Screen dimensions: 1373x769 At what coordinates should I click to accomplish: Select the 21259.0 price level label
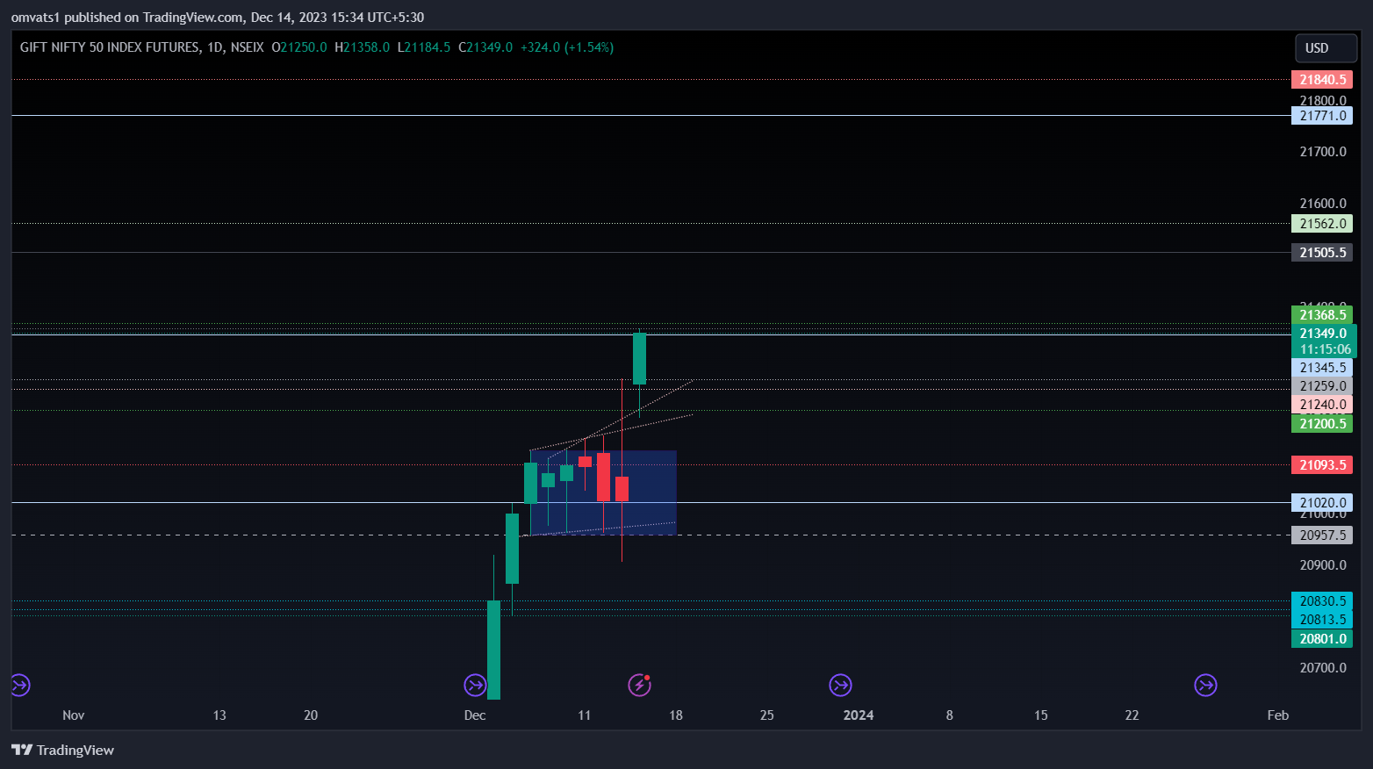[1322, 386]
